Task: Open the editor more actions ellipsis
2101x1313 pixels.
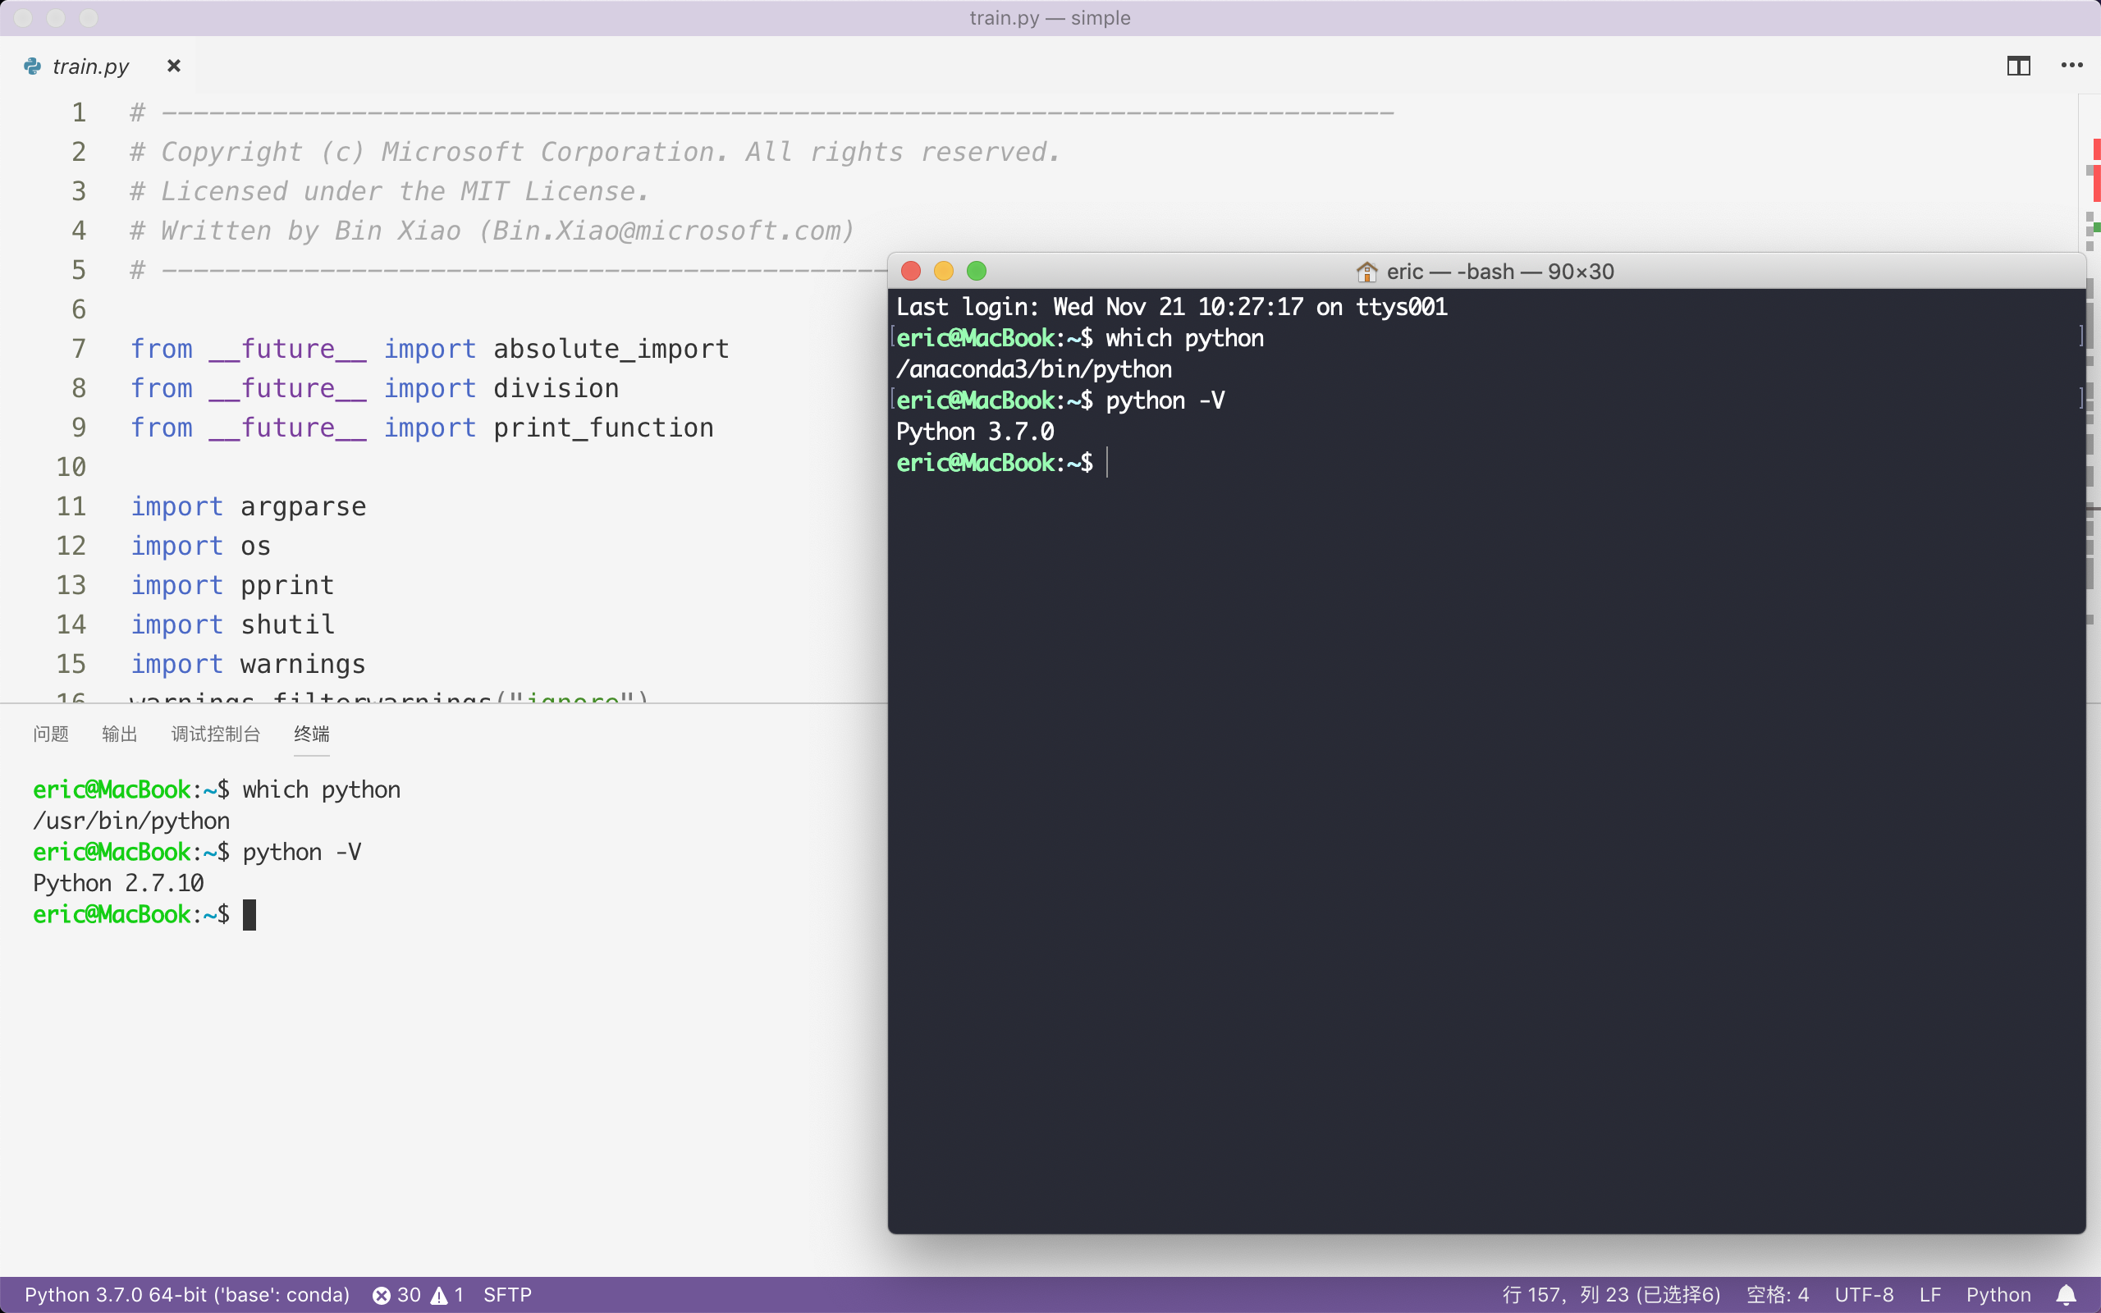Action: pyautogui.click(x=2071, y=66)
